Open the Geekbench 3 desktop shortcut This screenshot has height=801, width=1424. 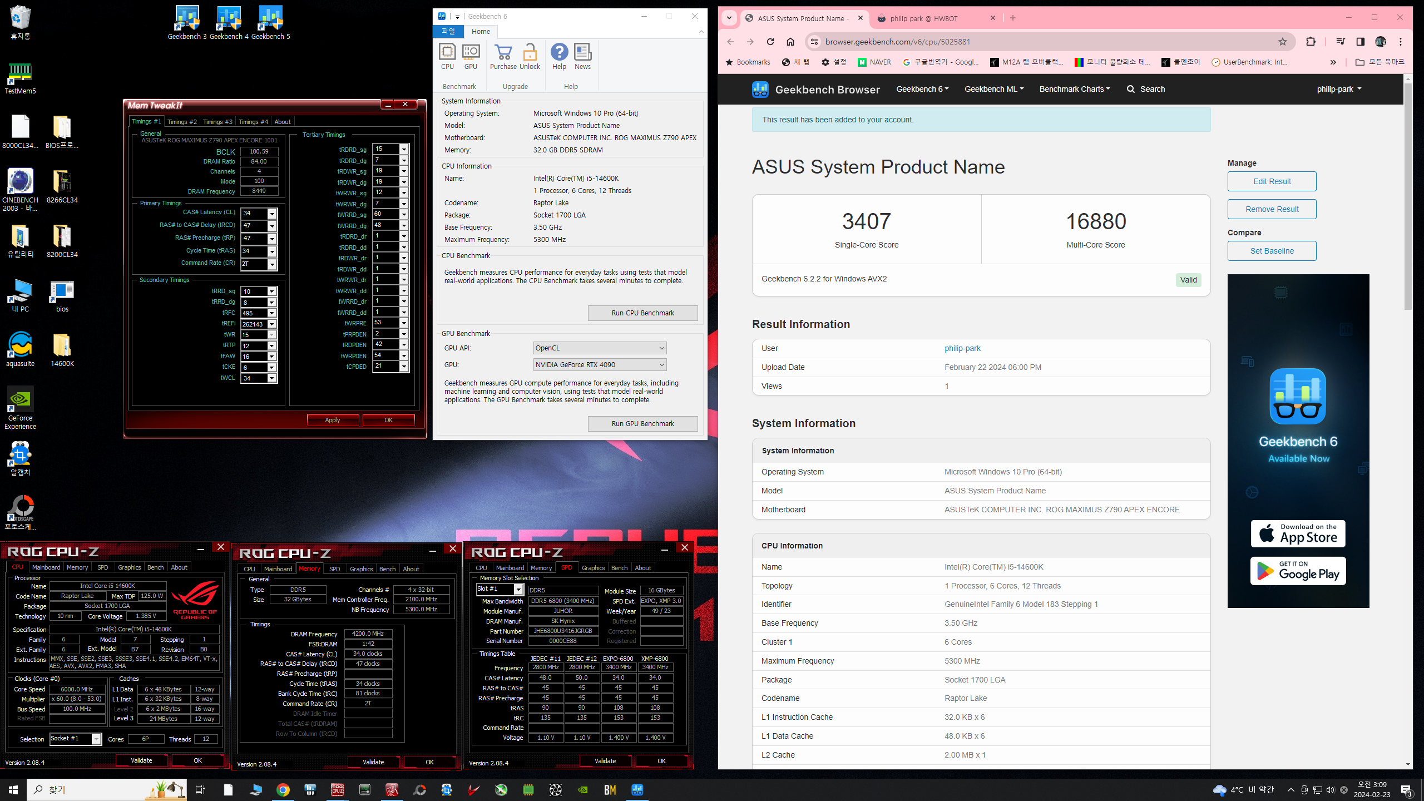click(187, 22)
